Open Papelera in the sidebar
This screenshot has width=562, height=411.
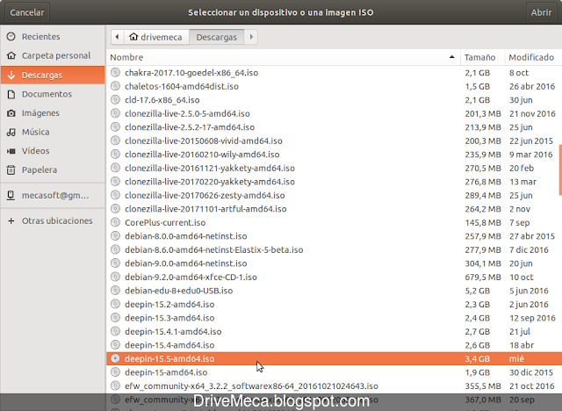53,169
